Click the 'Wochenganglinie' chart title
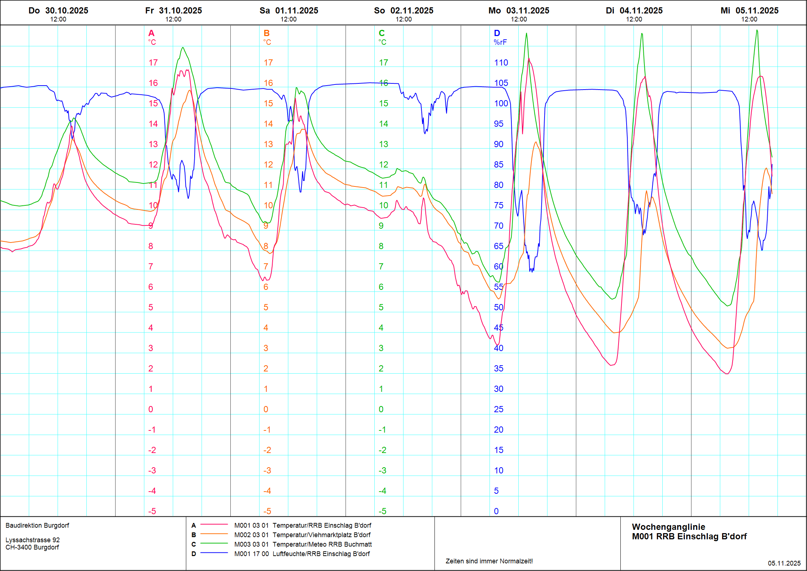This screenshot has width=807, height=571. point(668,527)
